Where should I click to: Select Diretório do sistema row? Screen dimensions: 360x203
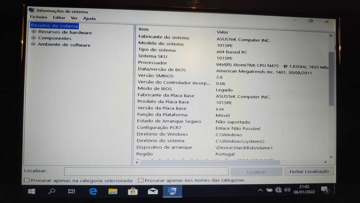(233, 141)
